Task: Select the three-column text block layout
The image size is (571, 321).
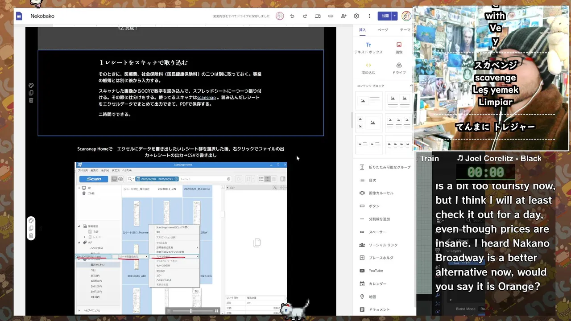Action: [369, 144]
